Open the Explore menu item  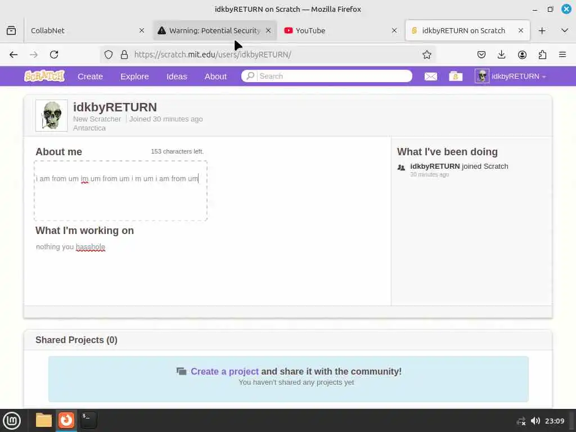click(134, 76)
